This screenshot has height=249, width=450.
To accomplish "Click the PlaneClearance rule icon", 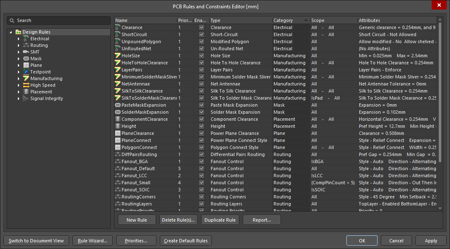I will tap(118, 133).
